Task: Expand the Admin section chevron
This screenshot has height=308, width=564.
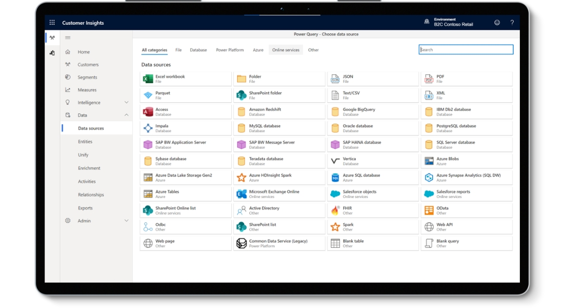Action: pyautogui.click(x=127, y=221)
